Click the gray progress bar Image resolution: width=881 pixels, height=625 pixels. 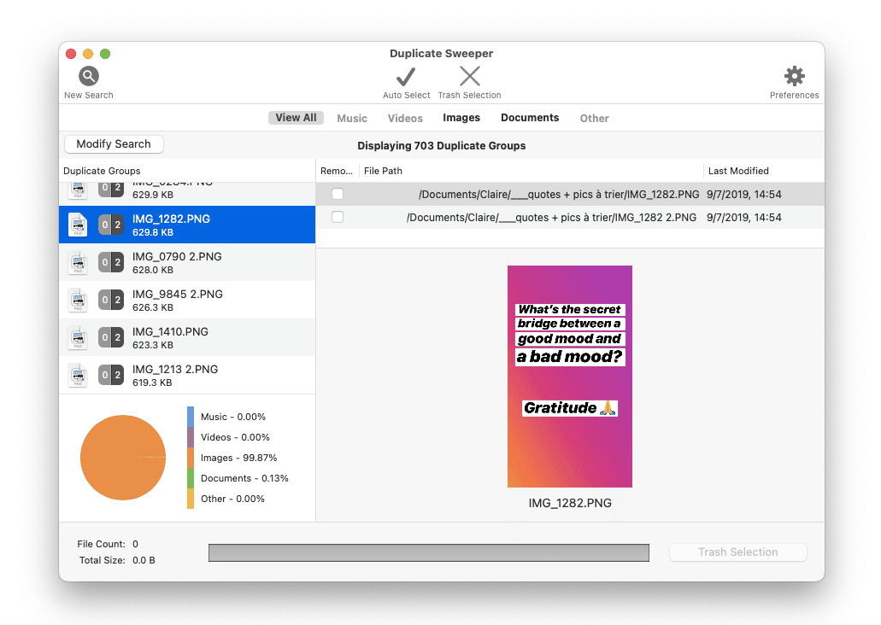point(428,552)
